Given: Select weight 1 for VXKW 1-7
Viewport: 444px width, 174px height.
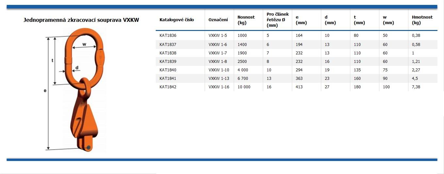Looking at the screenshot, I should pos(413,53).
